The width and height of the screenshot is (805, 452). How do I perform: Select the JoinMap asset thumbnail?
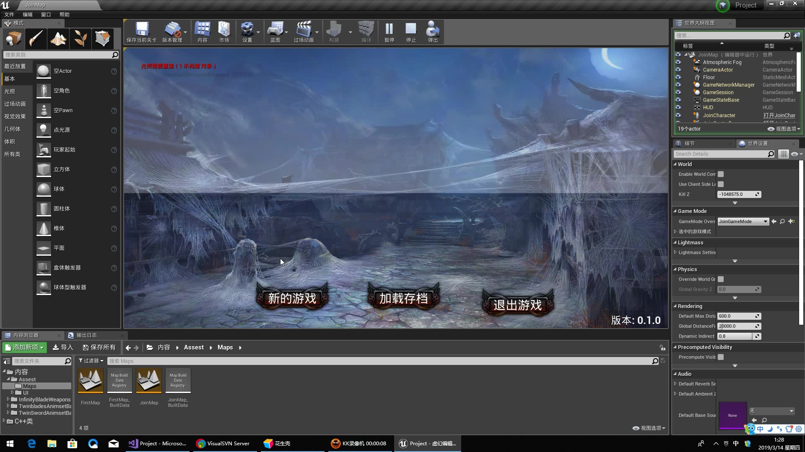click(x=149, y=380)
